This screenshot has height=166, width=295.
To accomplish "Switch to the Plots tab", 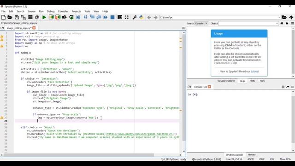I will click(252, 81).
